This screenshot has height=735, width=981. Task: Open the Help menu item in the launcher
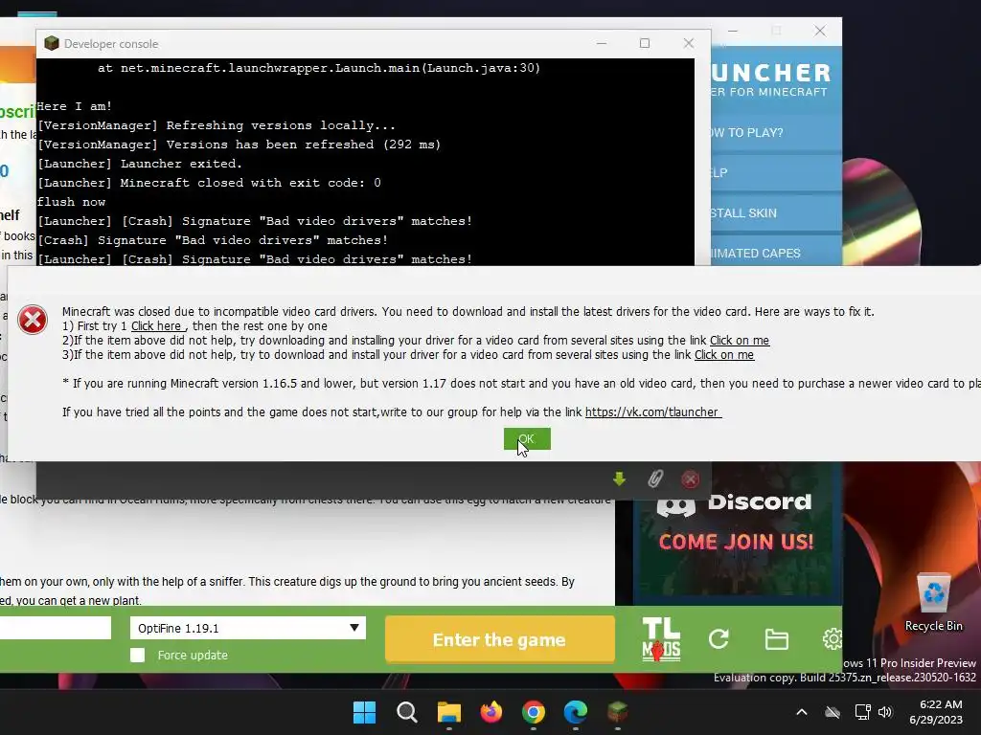776,172
